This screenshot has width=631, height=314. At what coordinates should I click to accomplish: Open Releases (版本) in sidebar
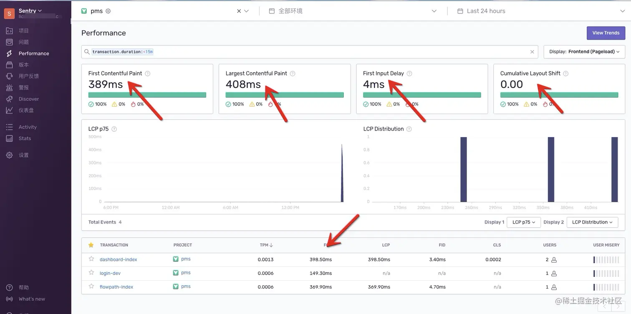point(24,65)
